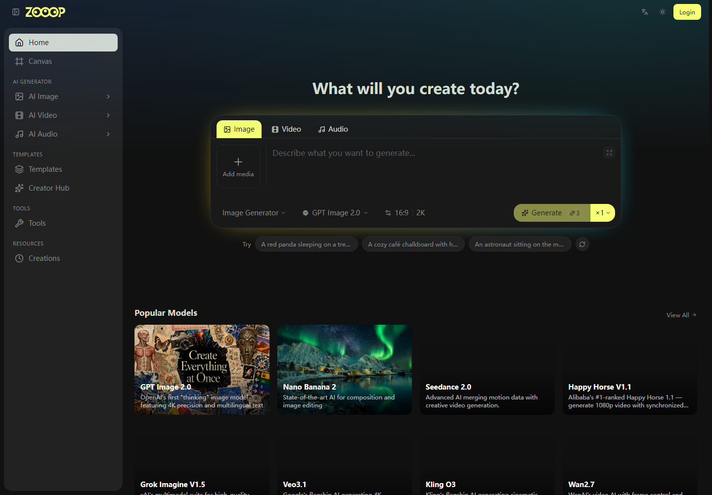Select the Image generation tab

point(239,129)
